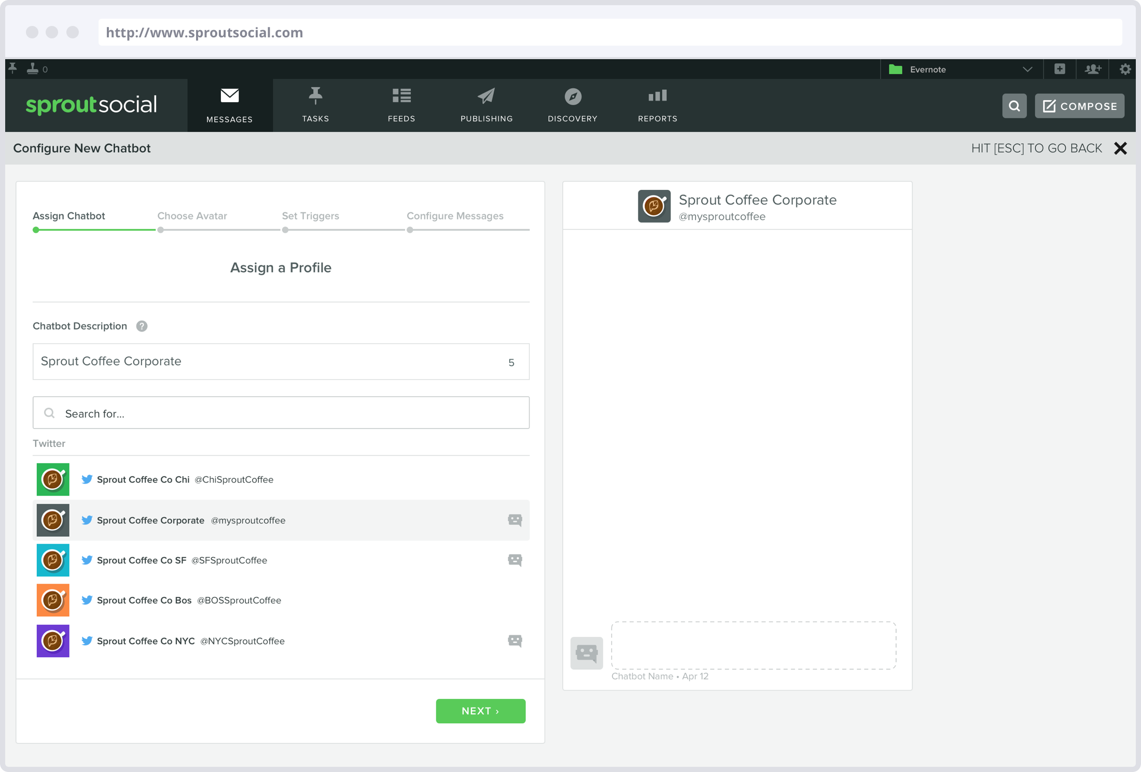Select Sprout Coffee Co Chi profile
Image resolution: width=1141 pixels, height=772 pixels.
click(281, 479)
